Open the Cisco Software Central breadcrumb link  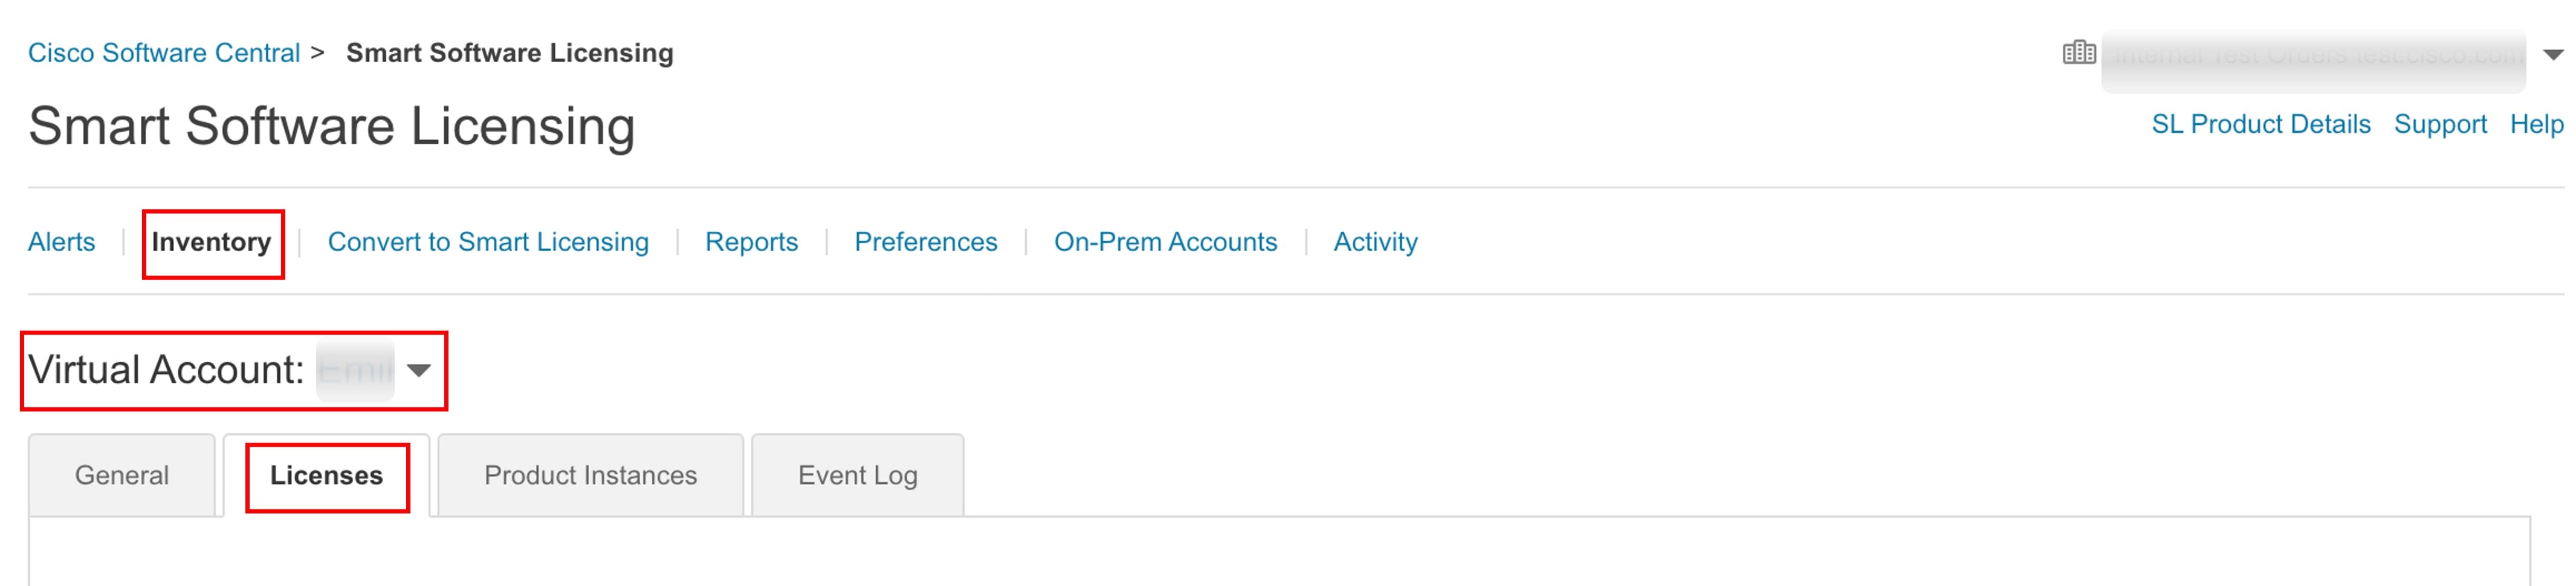164,53
